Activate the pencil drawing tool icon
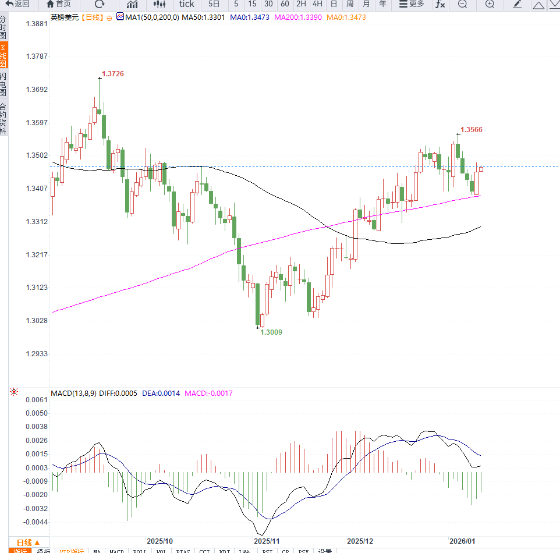 (x=517, y=4)
